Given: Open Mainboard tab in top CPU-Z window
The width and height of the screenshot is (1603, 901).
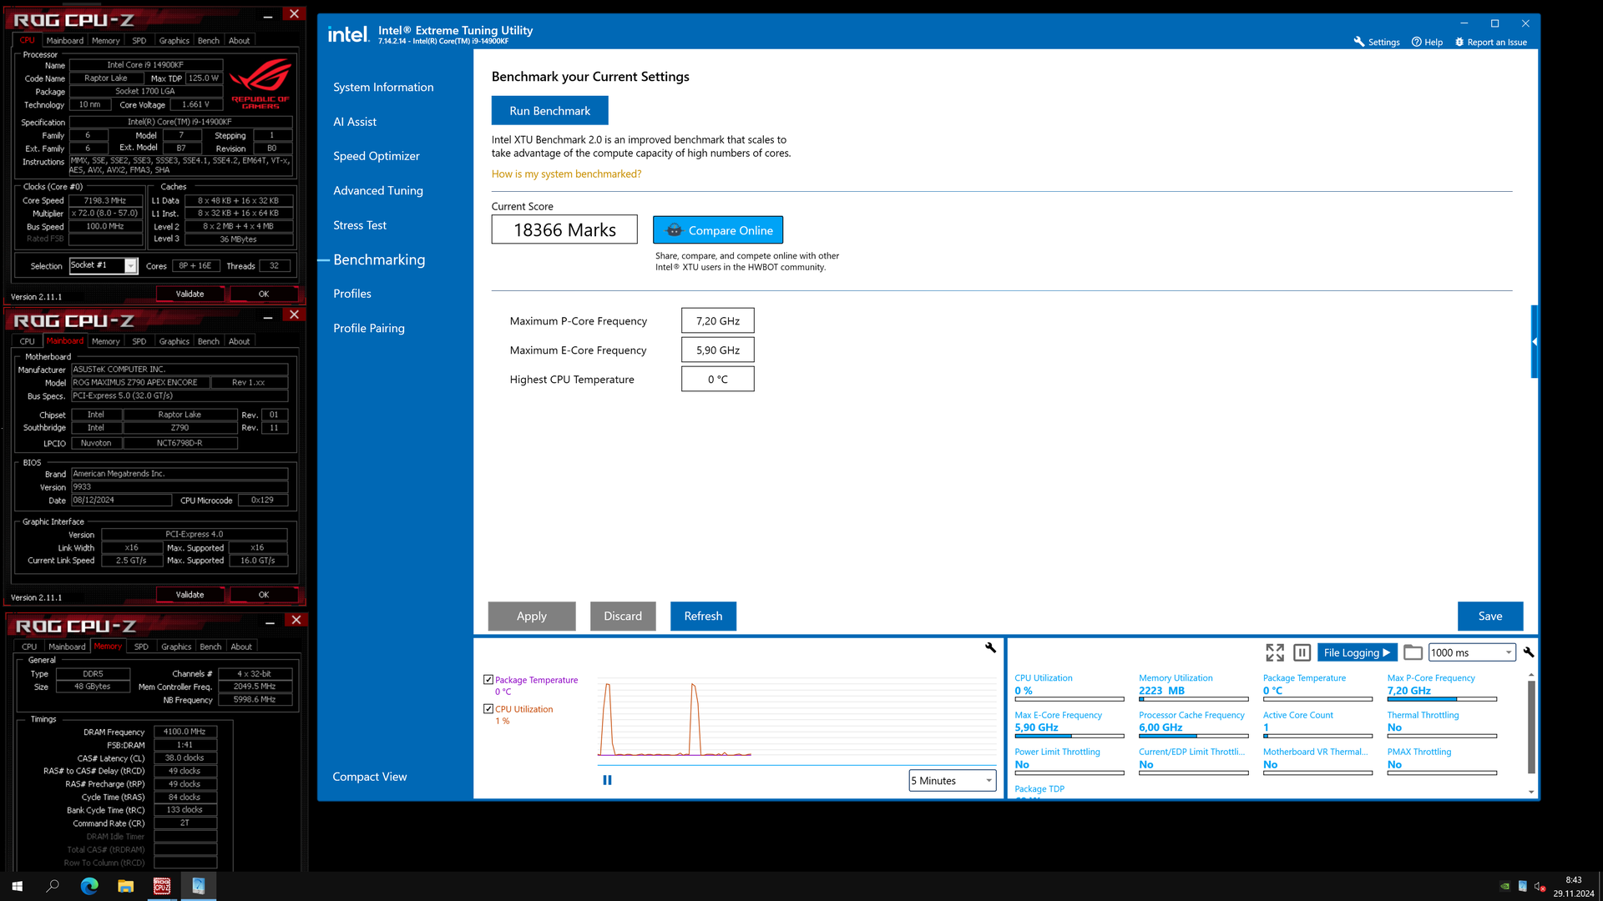Looking at the screenshot, I should coord(65,40).
